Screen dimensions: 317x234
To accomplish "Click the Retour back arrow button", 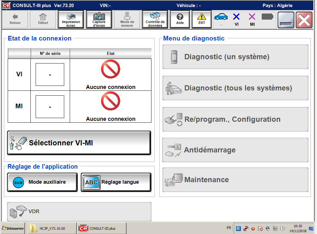I will click(x=15, y=19).
